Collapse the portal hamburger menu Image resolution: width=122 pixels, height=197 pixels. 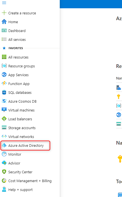coord(4,3)
